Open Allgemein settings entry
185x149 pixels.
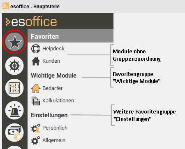pos(54,140)
